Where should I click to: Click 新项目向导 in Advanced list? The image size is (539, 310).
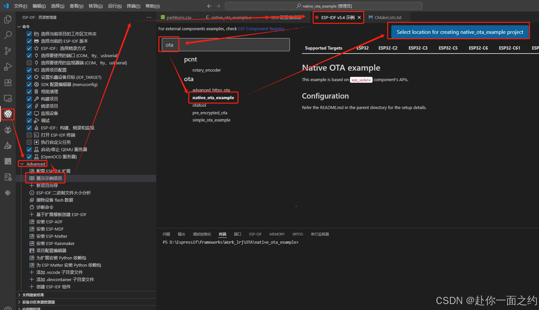[x=47, y=186]
